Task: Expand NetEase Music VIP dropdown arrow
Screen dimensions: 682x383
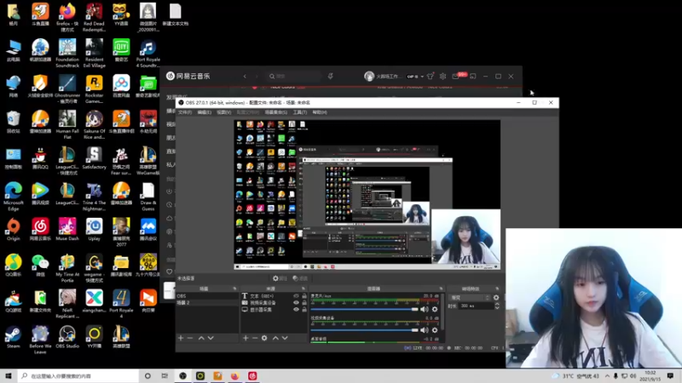Action: [422, 77]
